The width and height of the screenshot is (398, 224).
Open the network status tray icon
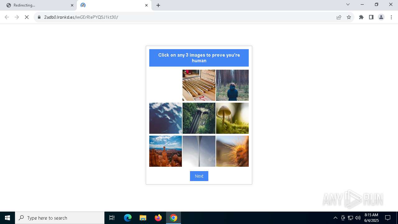coord(350,218)
